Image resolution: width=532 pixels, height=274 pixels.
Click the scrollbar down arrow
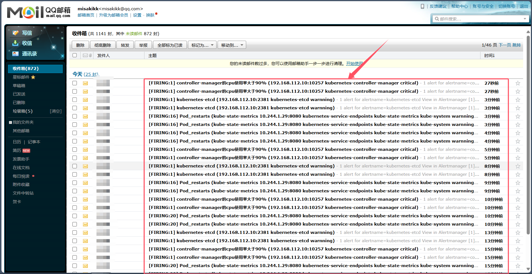tap(528, 269)
